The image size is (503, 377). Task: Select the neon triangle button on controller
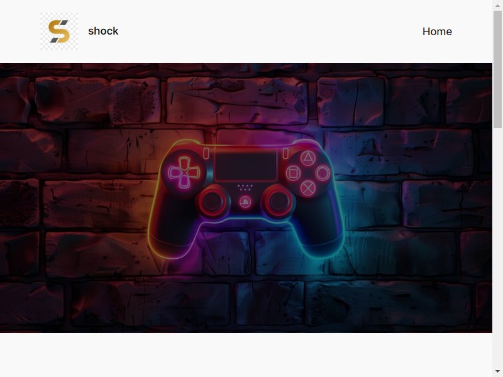pyautogui.click(x=307, y=158)
